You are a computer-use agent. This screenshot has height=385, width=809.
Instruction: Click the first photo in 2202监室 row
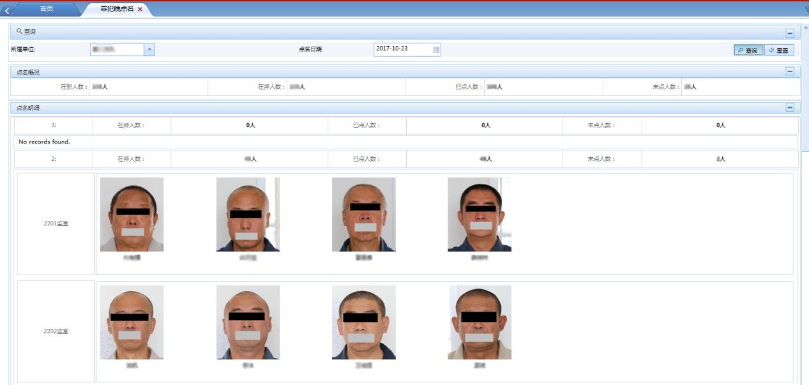point(132,322)
